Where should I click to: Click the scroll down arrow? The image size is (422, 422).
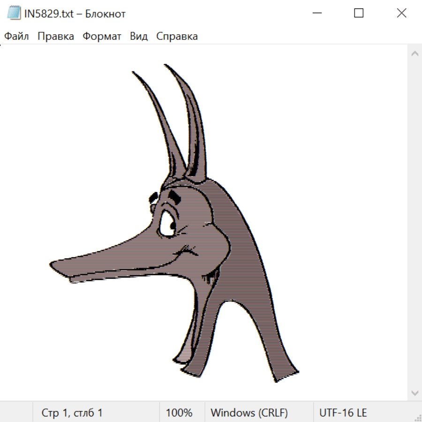(x=414, y=392)
